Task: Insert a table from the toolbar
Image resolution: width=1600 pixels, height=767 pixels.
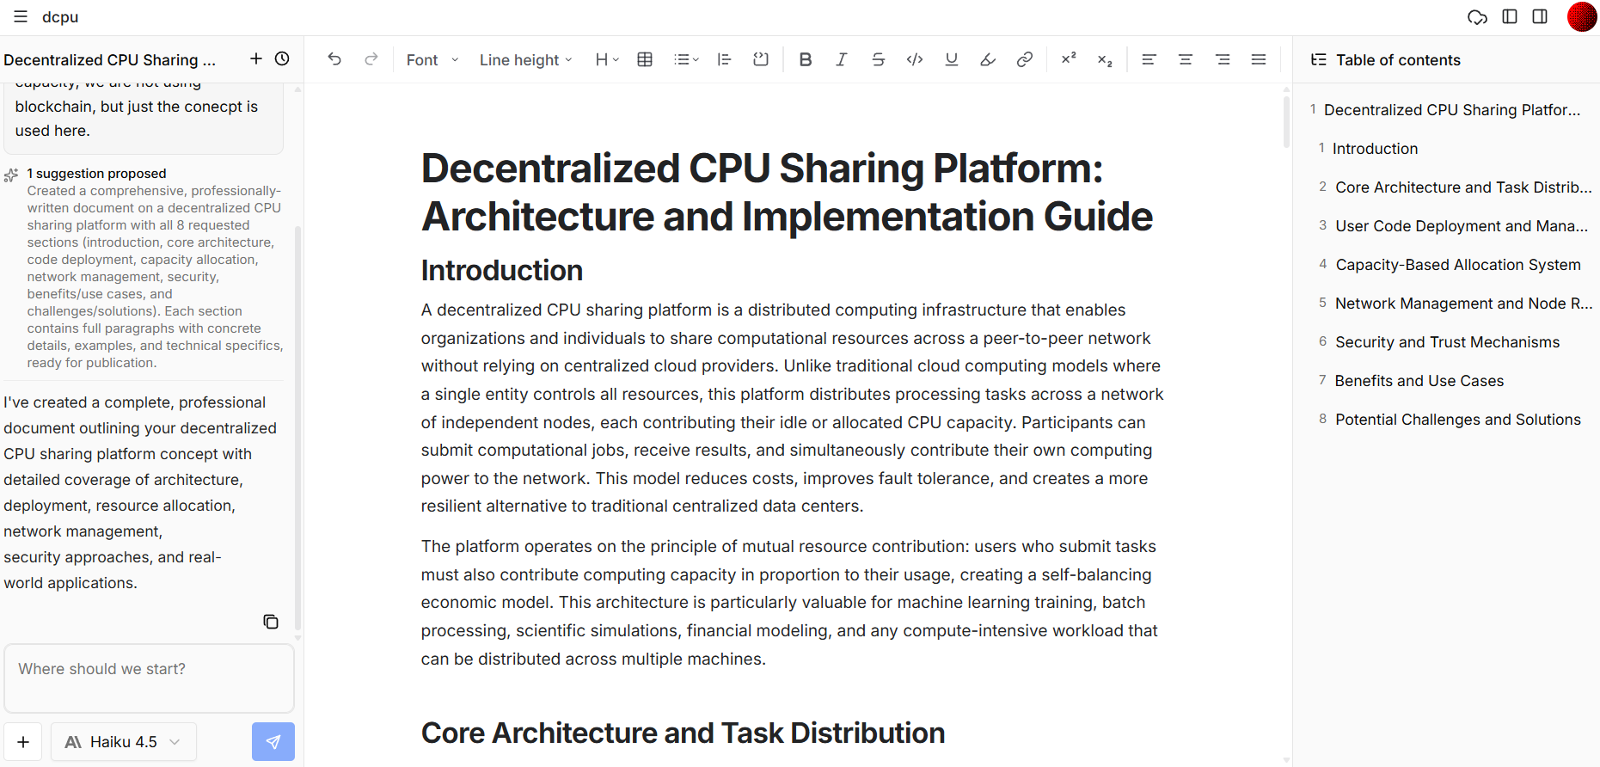Action: coord(645,59)
